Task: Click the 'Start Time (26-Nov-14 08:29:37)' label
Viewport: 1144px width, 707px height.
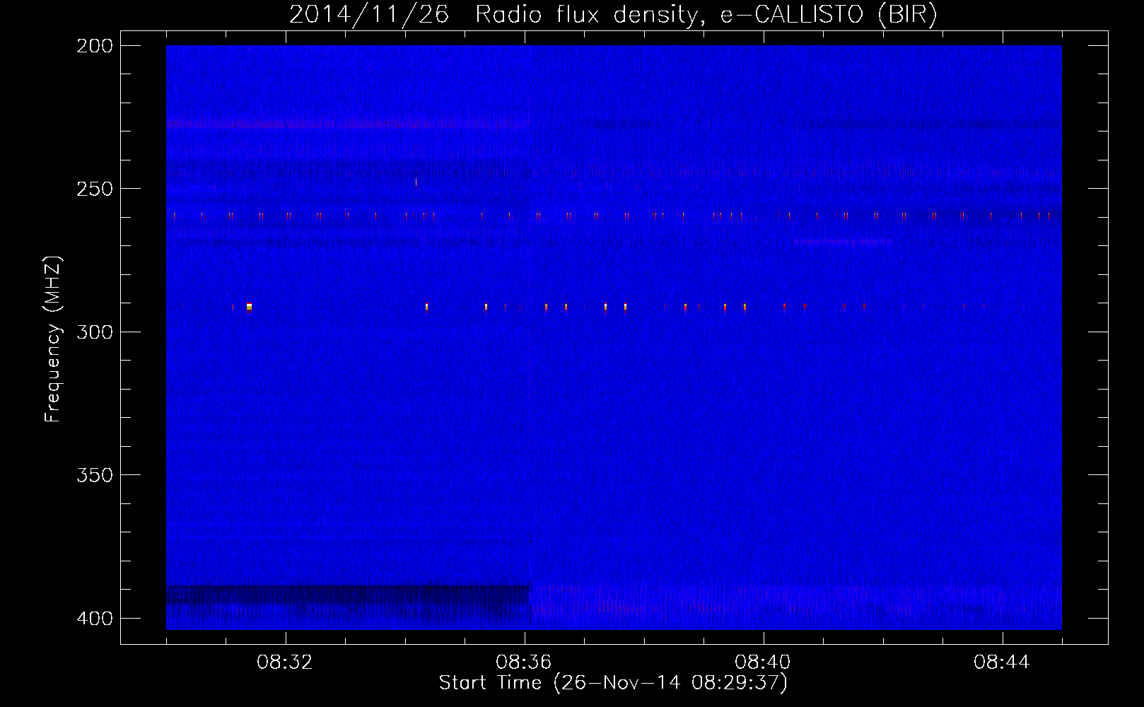Action: 613,683
